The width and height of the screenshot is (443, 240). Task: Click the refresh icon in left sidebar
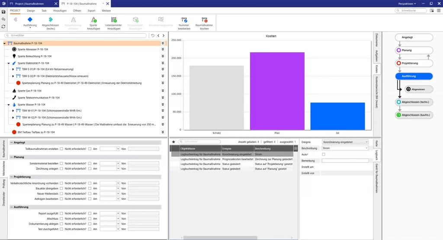coord(3,27)
